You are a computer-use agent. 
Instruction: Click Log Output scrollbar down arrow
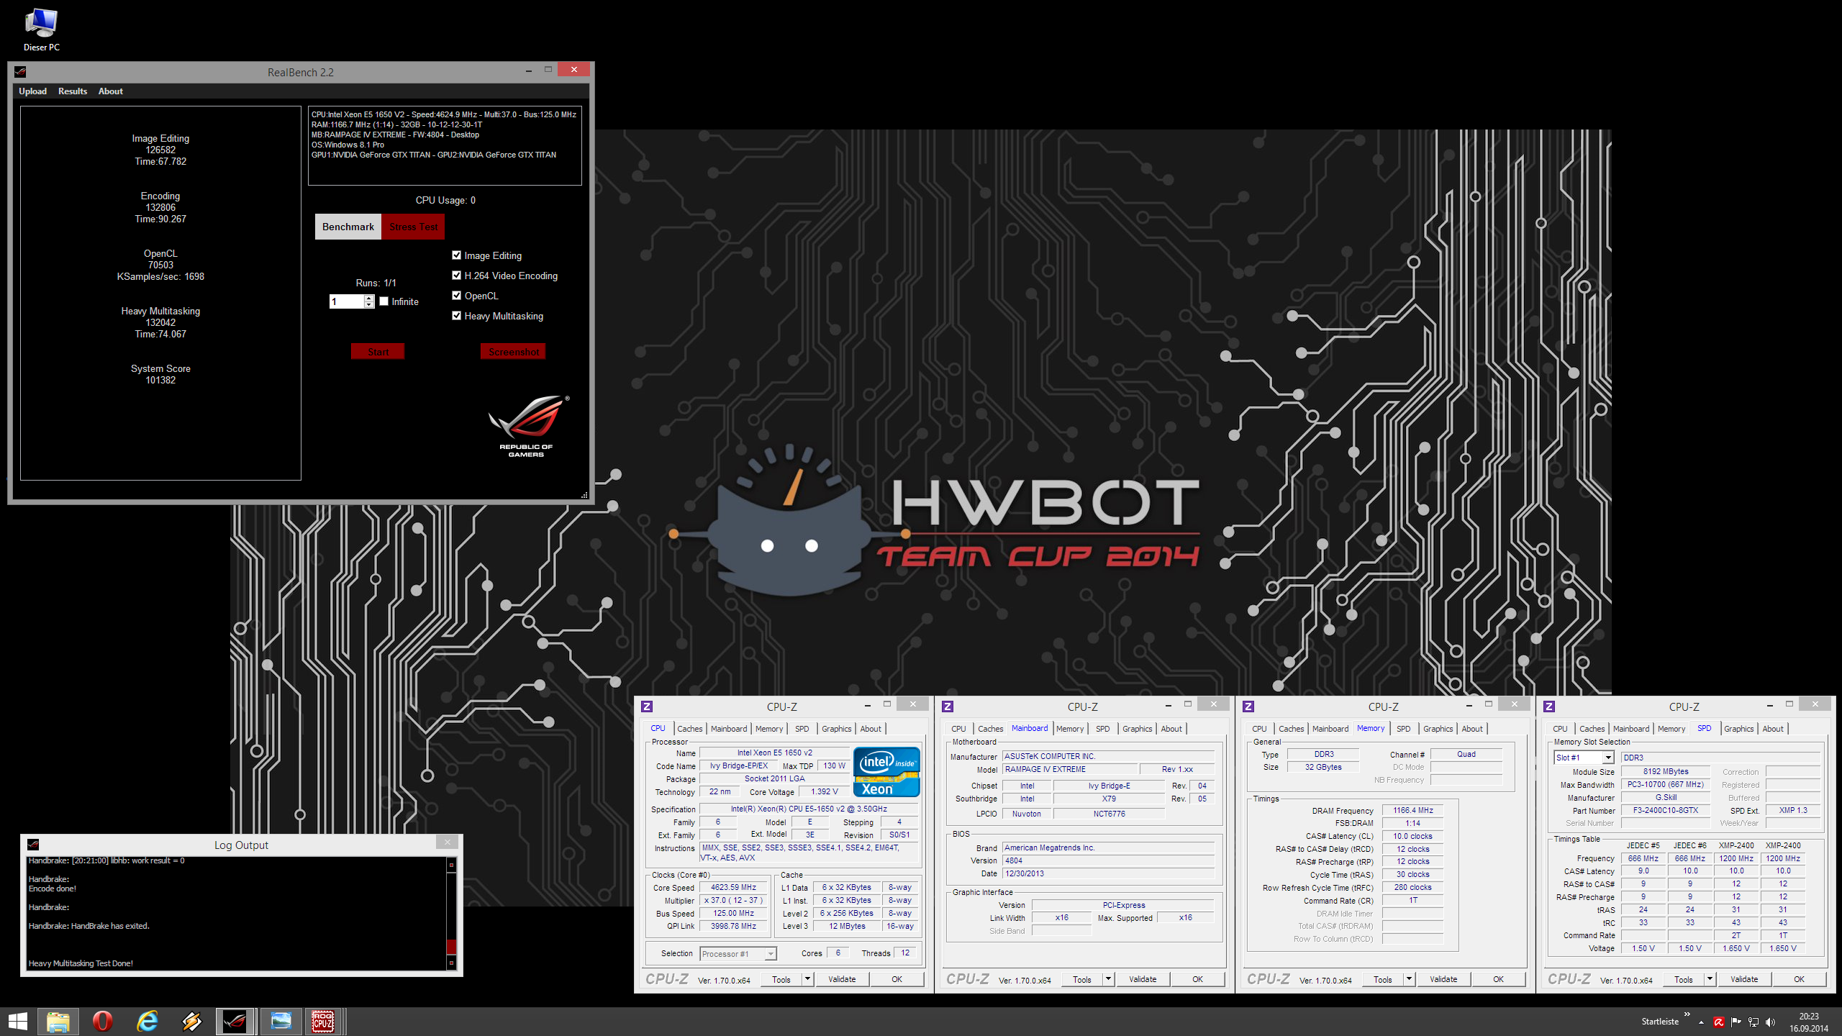pyautogui.click(x=452, y=963)
